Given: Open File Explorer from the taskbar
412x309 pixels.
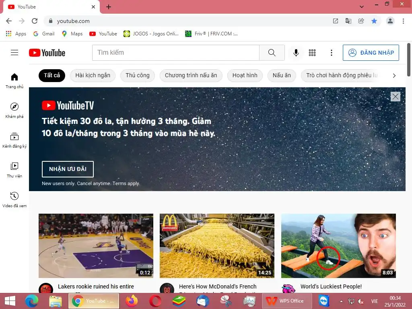Looking at the screenshot, I should [x=56, y=301].
